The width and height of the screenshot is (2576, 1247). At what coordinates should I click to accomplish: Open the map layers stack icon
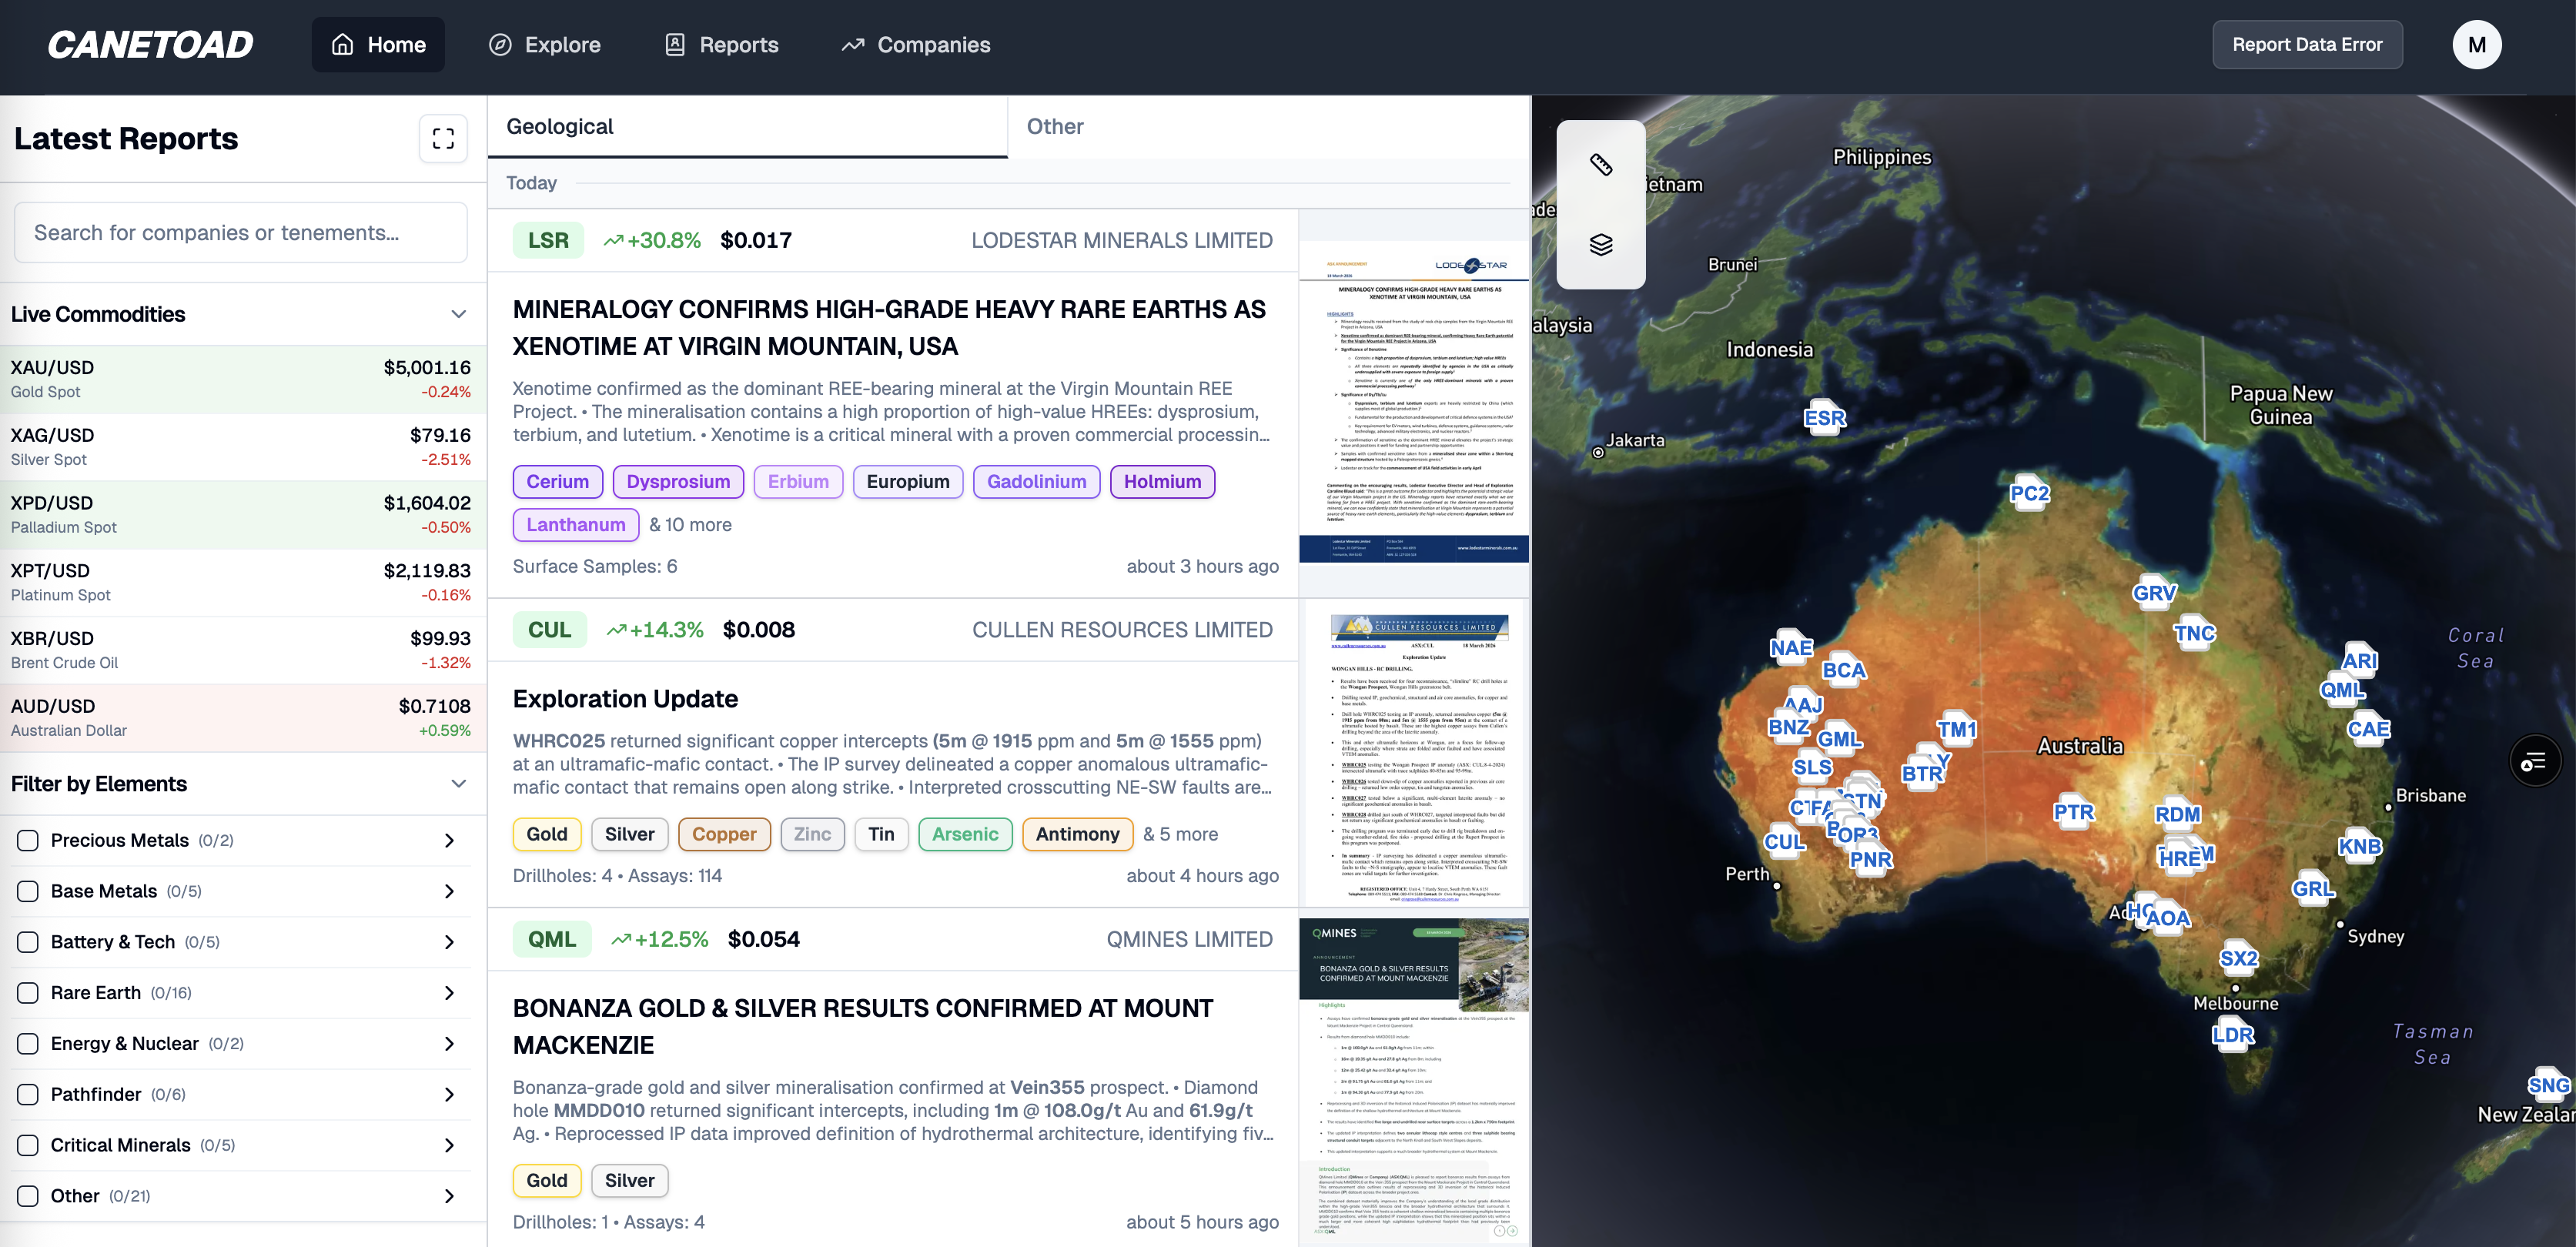[x=1601, y=245]
